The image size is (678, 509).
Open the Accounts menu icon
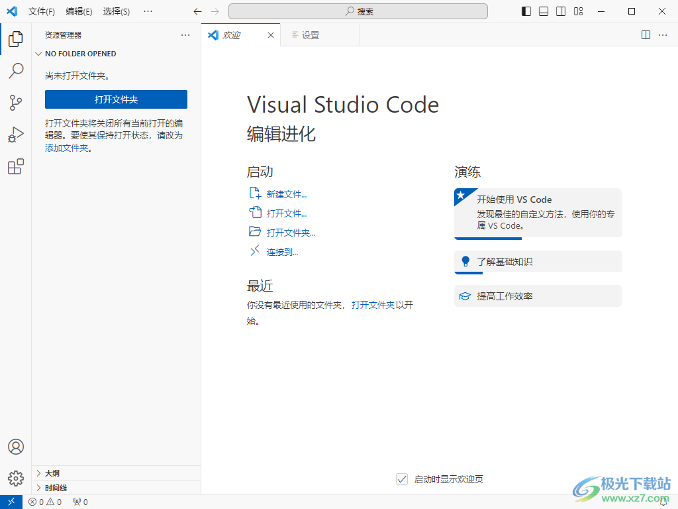point(16,447)
